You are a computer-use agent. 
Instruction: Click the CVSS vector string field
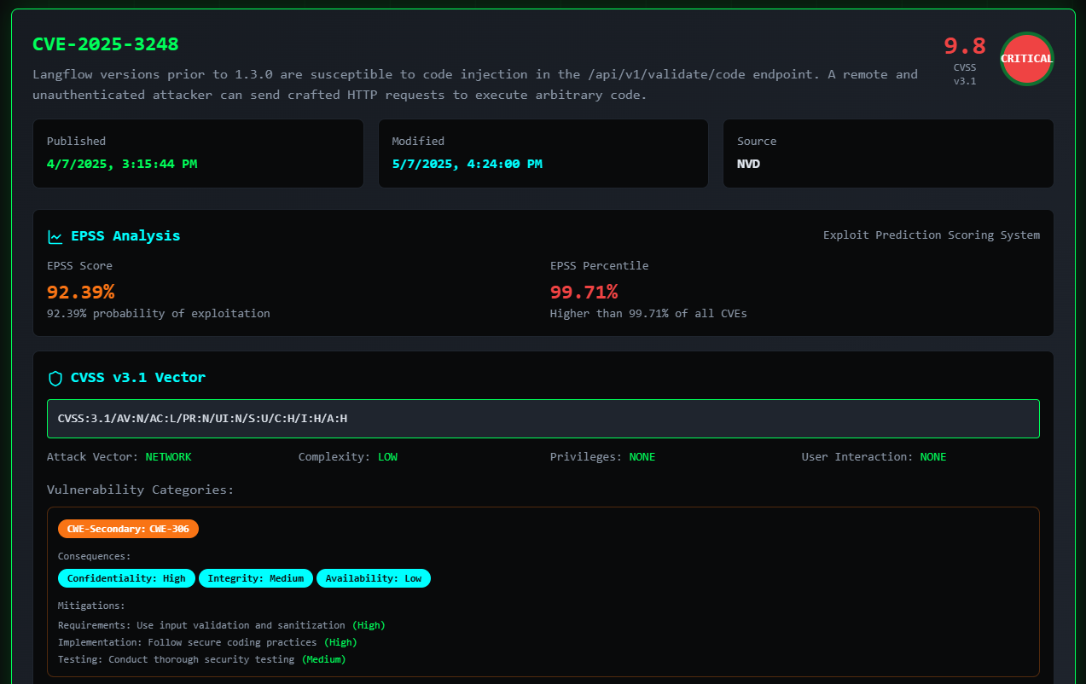click(543, 419)
